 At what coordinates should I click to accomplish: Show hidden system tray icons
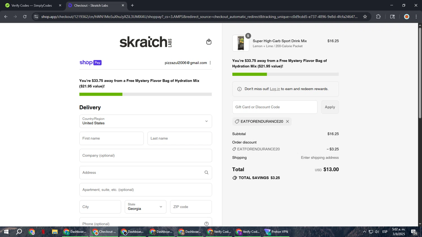(364, 232)
